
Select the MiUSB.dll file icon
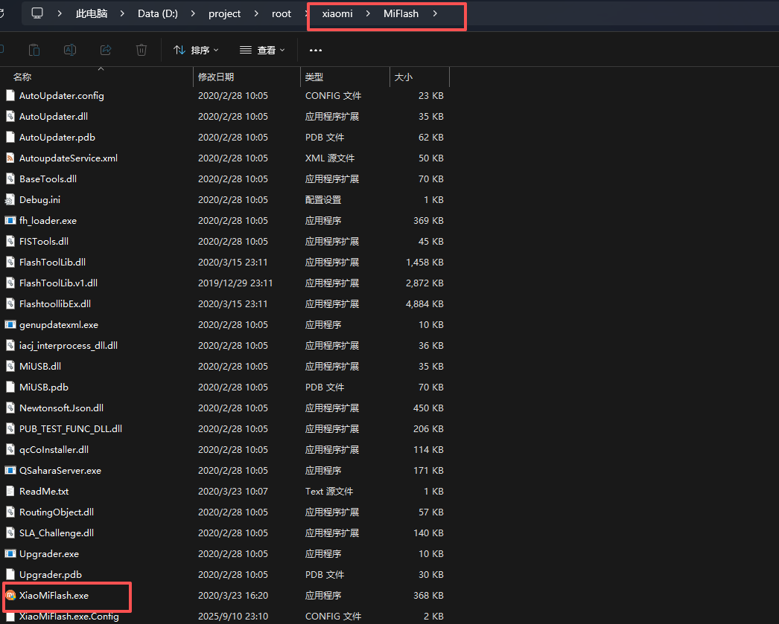(10, 367)
